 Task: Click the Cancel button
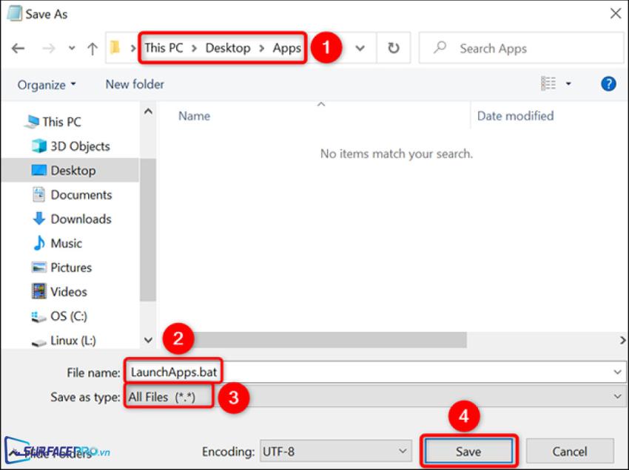click(x=570, y=452)
